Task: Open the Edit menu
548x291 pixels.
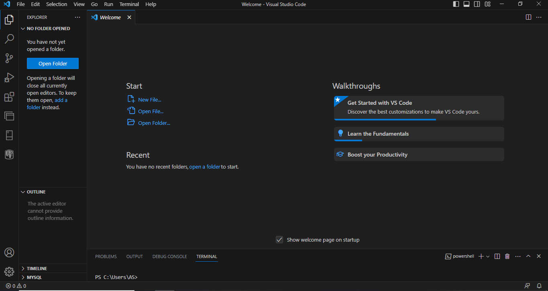Action: pos(35,4)
